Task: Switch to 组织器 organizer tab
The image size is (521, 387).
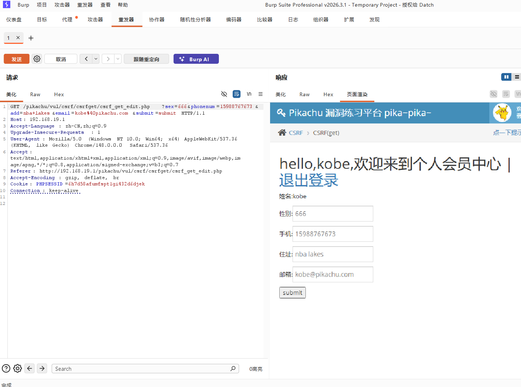Action: (321, 20)
